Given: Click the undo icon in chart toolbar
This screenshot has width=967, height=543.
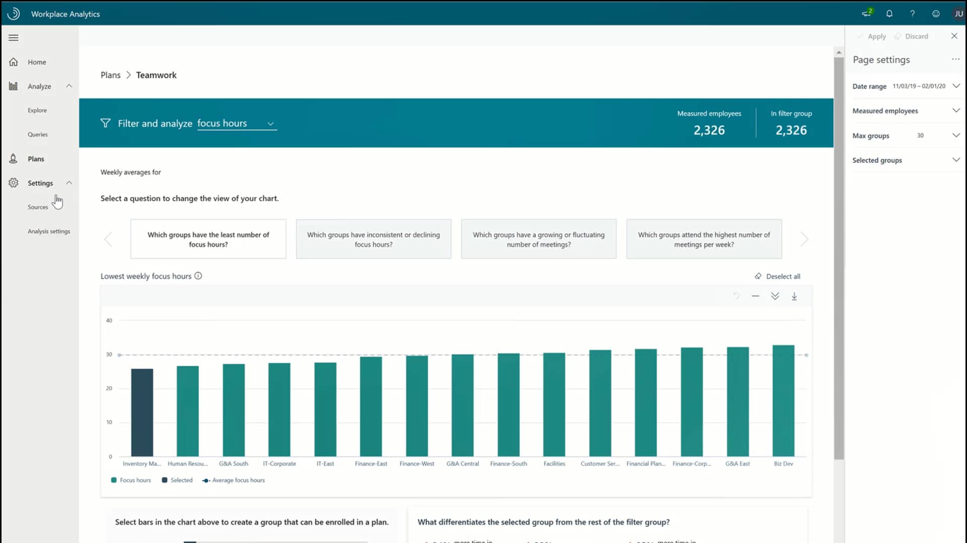Looking at the screenshot, I should 736,296.
